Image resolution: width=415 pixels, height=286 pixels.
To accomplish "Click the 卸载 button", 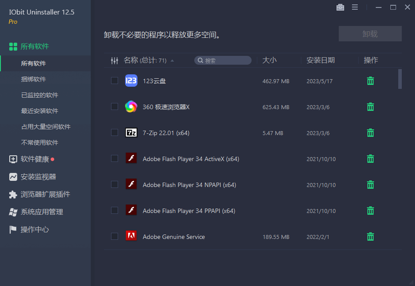I will click(370, 33).
